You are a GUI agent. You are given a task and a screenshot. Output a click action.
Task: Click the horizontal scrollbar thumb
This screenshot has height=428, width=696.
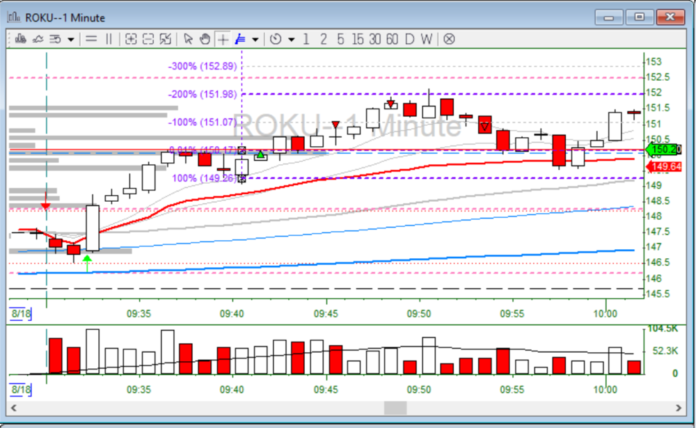395,408
